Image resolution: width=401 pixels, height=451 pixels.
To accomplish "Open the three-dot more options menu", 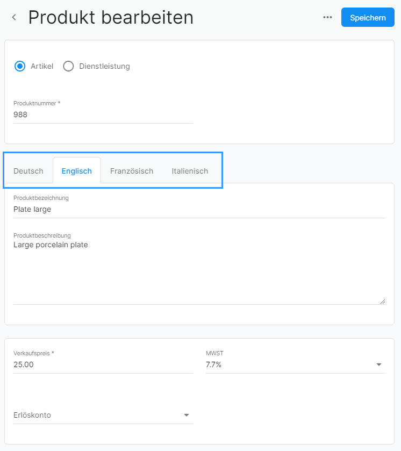I will click(327, 18).
